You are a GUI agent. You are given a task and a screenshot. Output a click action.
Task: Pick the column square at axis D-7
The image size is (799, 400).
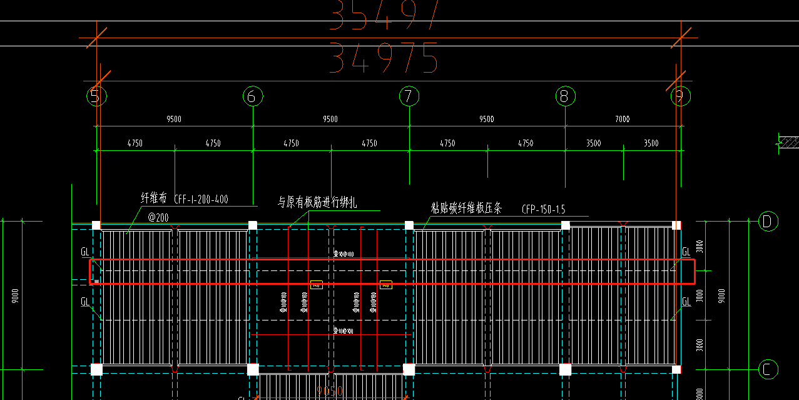tap(409, 225)
